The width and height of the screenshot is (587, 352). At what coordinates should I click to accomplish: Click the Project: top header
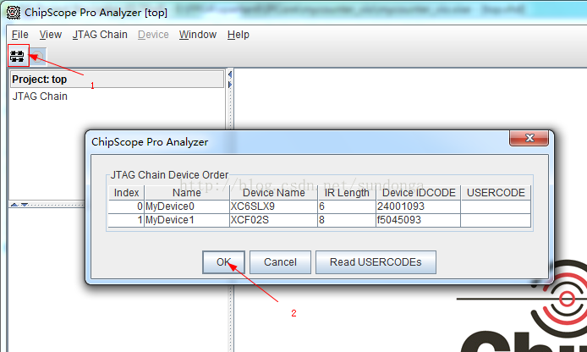click(x=117, y=79)
